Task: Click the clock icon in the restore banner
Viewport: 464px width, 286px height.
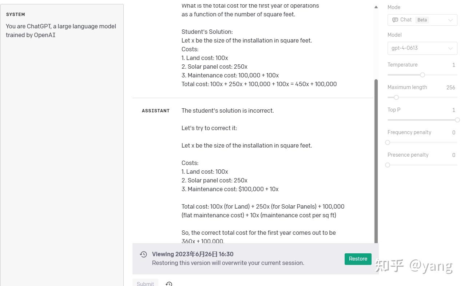Action: click(x=143, y=254)
